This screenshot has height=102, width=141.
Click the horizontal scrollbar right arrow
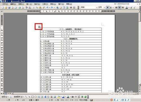pos(137,94)
